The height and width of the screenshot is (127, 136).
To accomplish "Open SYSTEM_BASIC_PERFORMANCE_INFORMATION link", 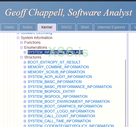I will point(70,87).
